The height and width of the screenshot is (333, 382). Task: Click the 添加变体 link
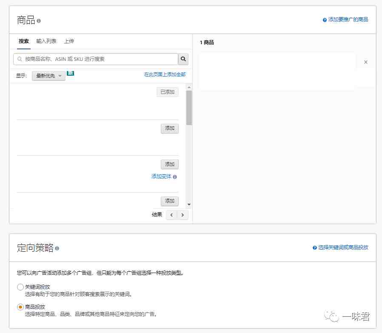point(161,176)
